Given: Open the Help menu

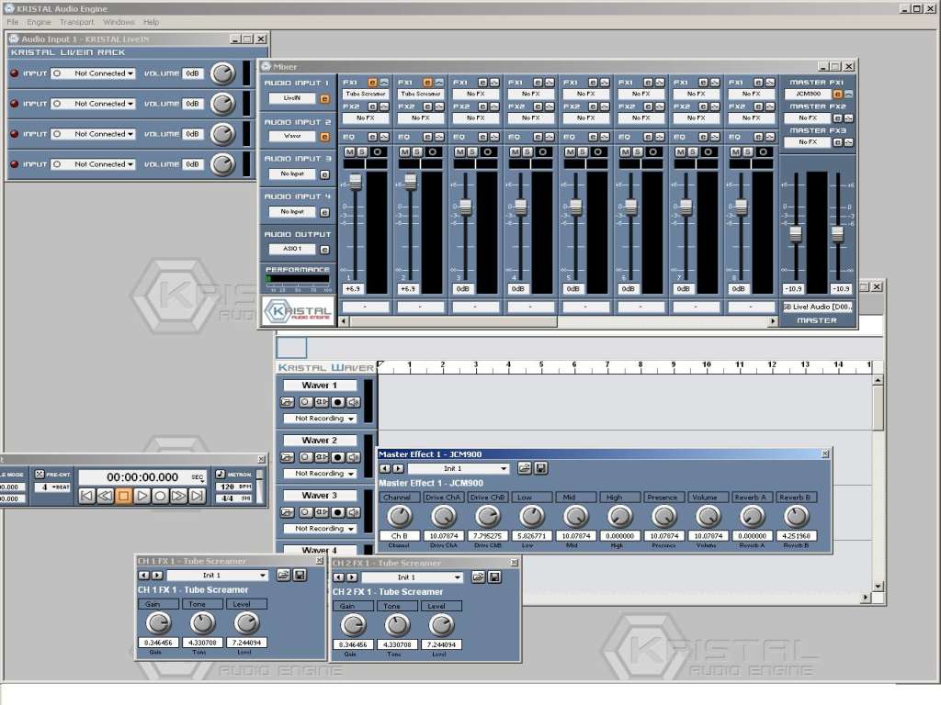Looking at the screenshot, I should coord(152,22).
